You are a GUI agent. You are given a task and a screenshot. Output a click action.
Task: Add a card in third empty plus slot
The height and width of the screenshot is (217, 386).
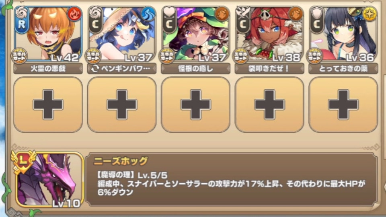click(196, 104)
